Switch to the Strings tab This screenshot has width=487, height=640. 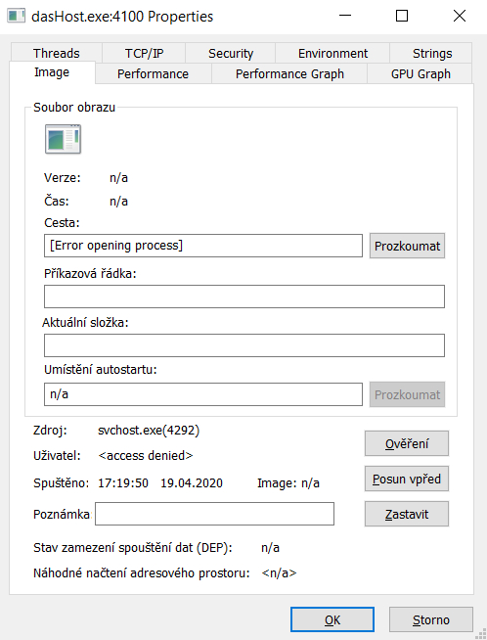(431, 53)
